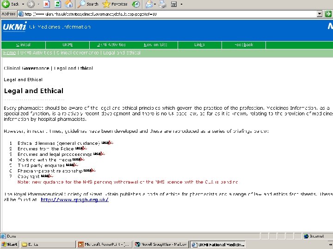Viewport: 333px width, 249px height.
Task: Click the 'Ethical dilemmas (general guidance)' list text
Action: pyautogui.click(x=59, y=143)
